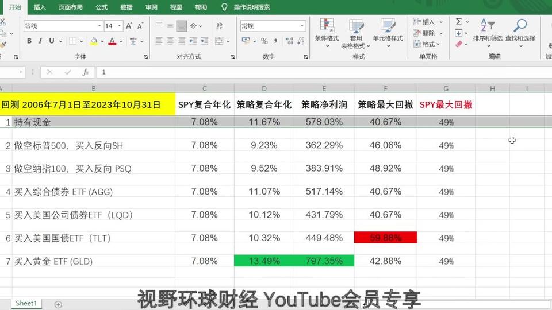
Task: Toggle Underline formatting
Action: click(x=51, y=41)
